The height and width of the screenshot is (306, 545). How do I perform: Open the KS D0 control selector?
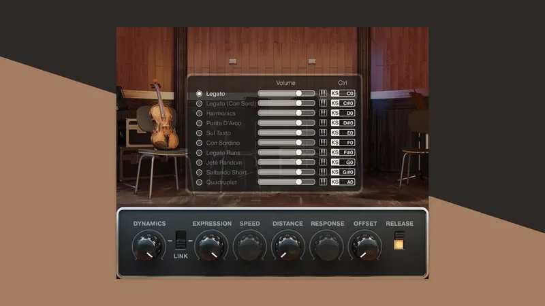pos(343,113)
